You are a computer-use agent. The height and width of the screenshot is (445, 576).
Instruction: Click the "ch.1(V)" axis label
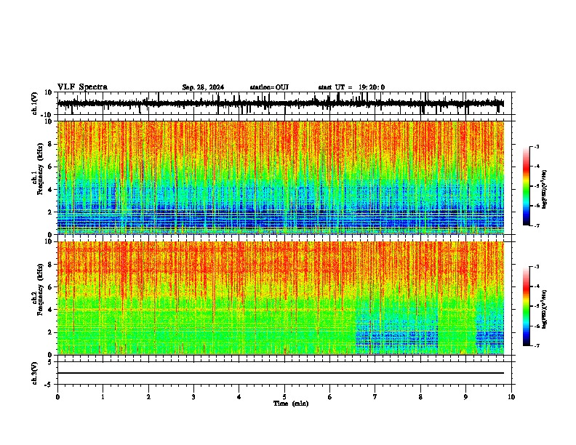(x=35, y=103)
